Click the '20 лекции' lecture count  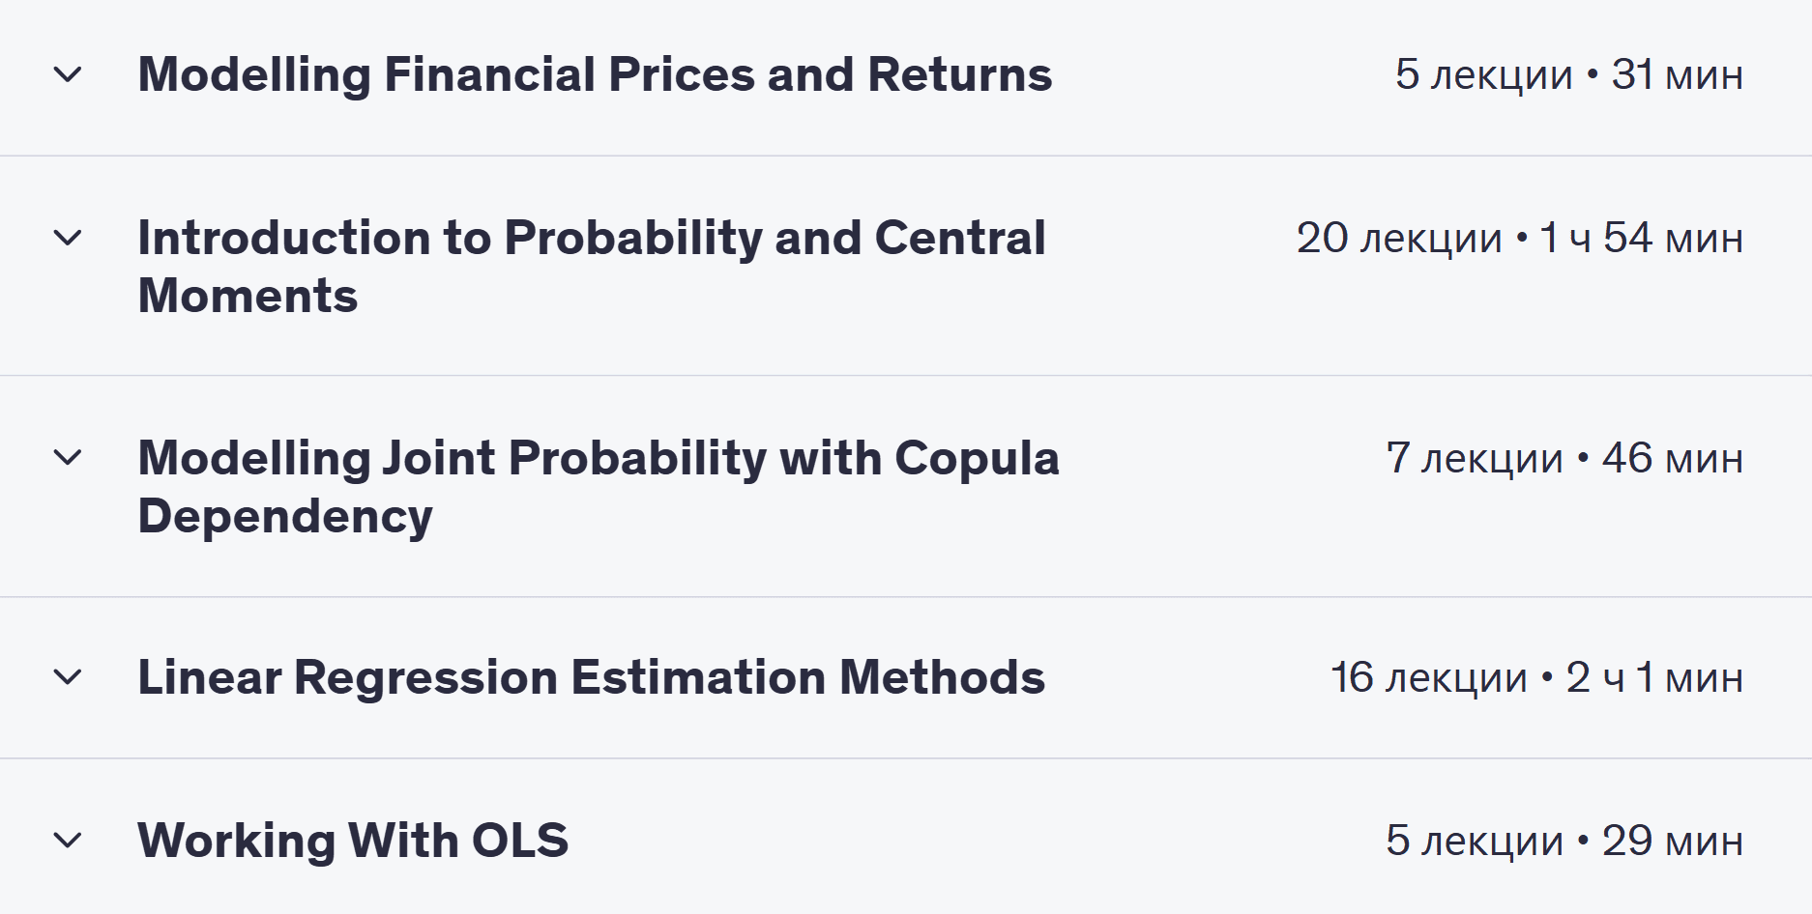(1398, 238)
